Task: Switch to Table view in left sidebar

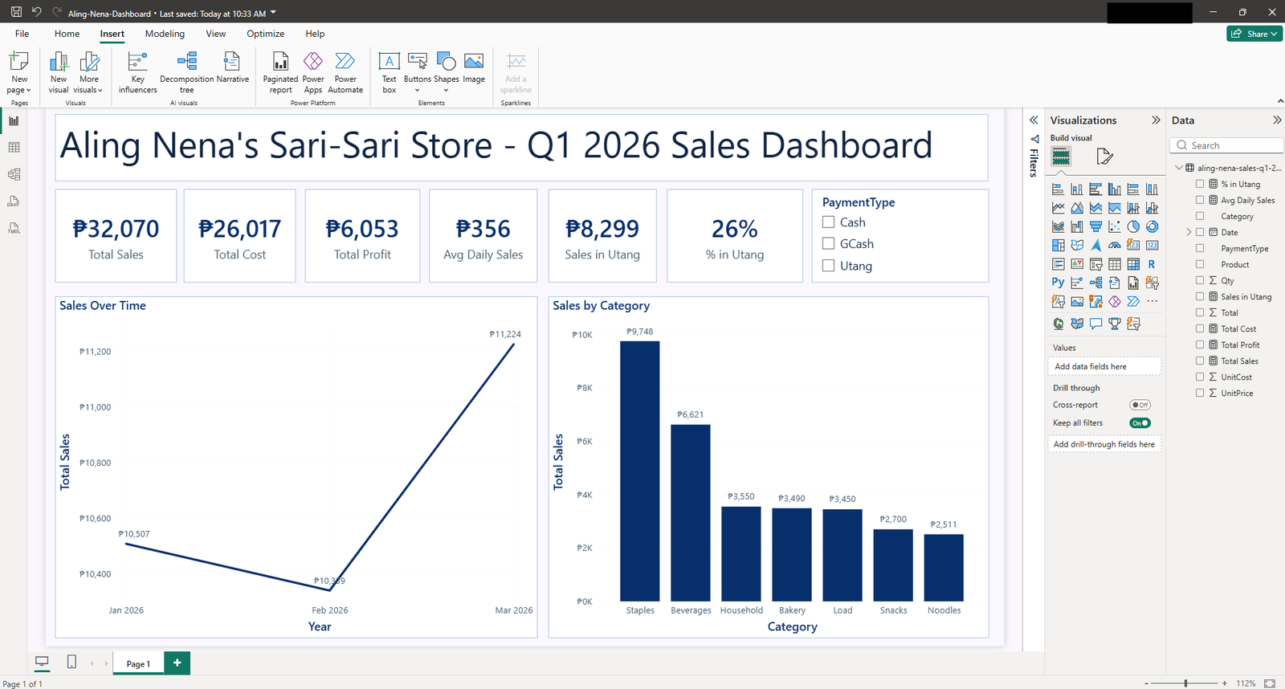Action: (14, 148)
